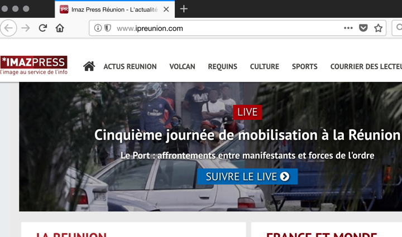Click the search field magnifier in toolbar
This screenshot has height=237, width=402.
(x=399, y=28)
